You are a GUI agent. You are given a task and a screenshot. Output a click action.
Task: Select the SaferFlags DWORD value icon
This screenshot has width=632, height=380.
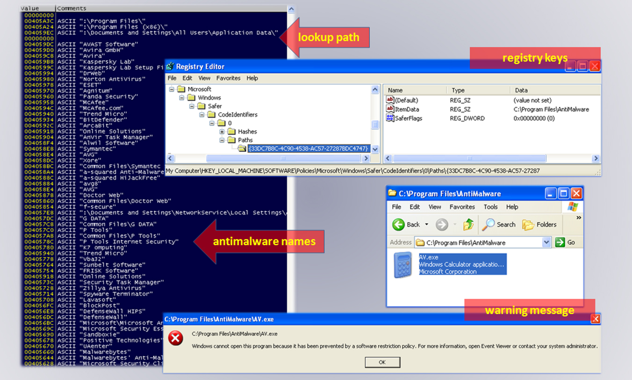(390, 118)
